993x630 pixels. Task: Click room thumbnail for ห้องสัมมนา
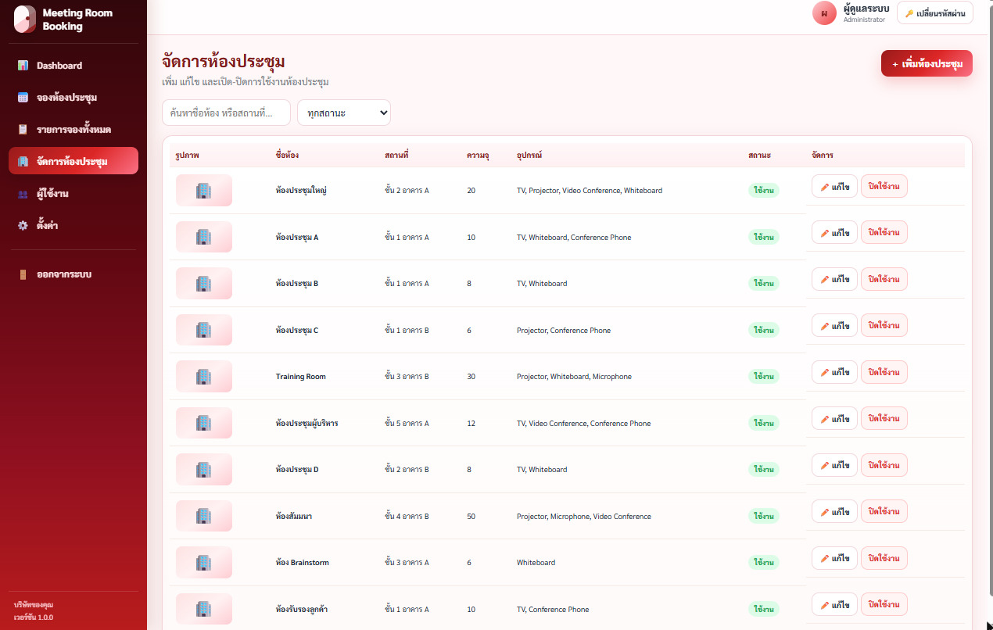[x=204, y=516]
